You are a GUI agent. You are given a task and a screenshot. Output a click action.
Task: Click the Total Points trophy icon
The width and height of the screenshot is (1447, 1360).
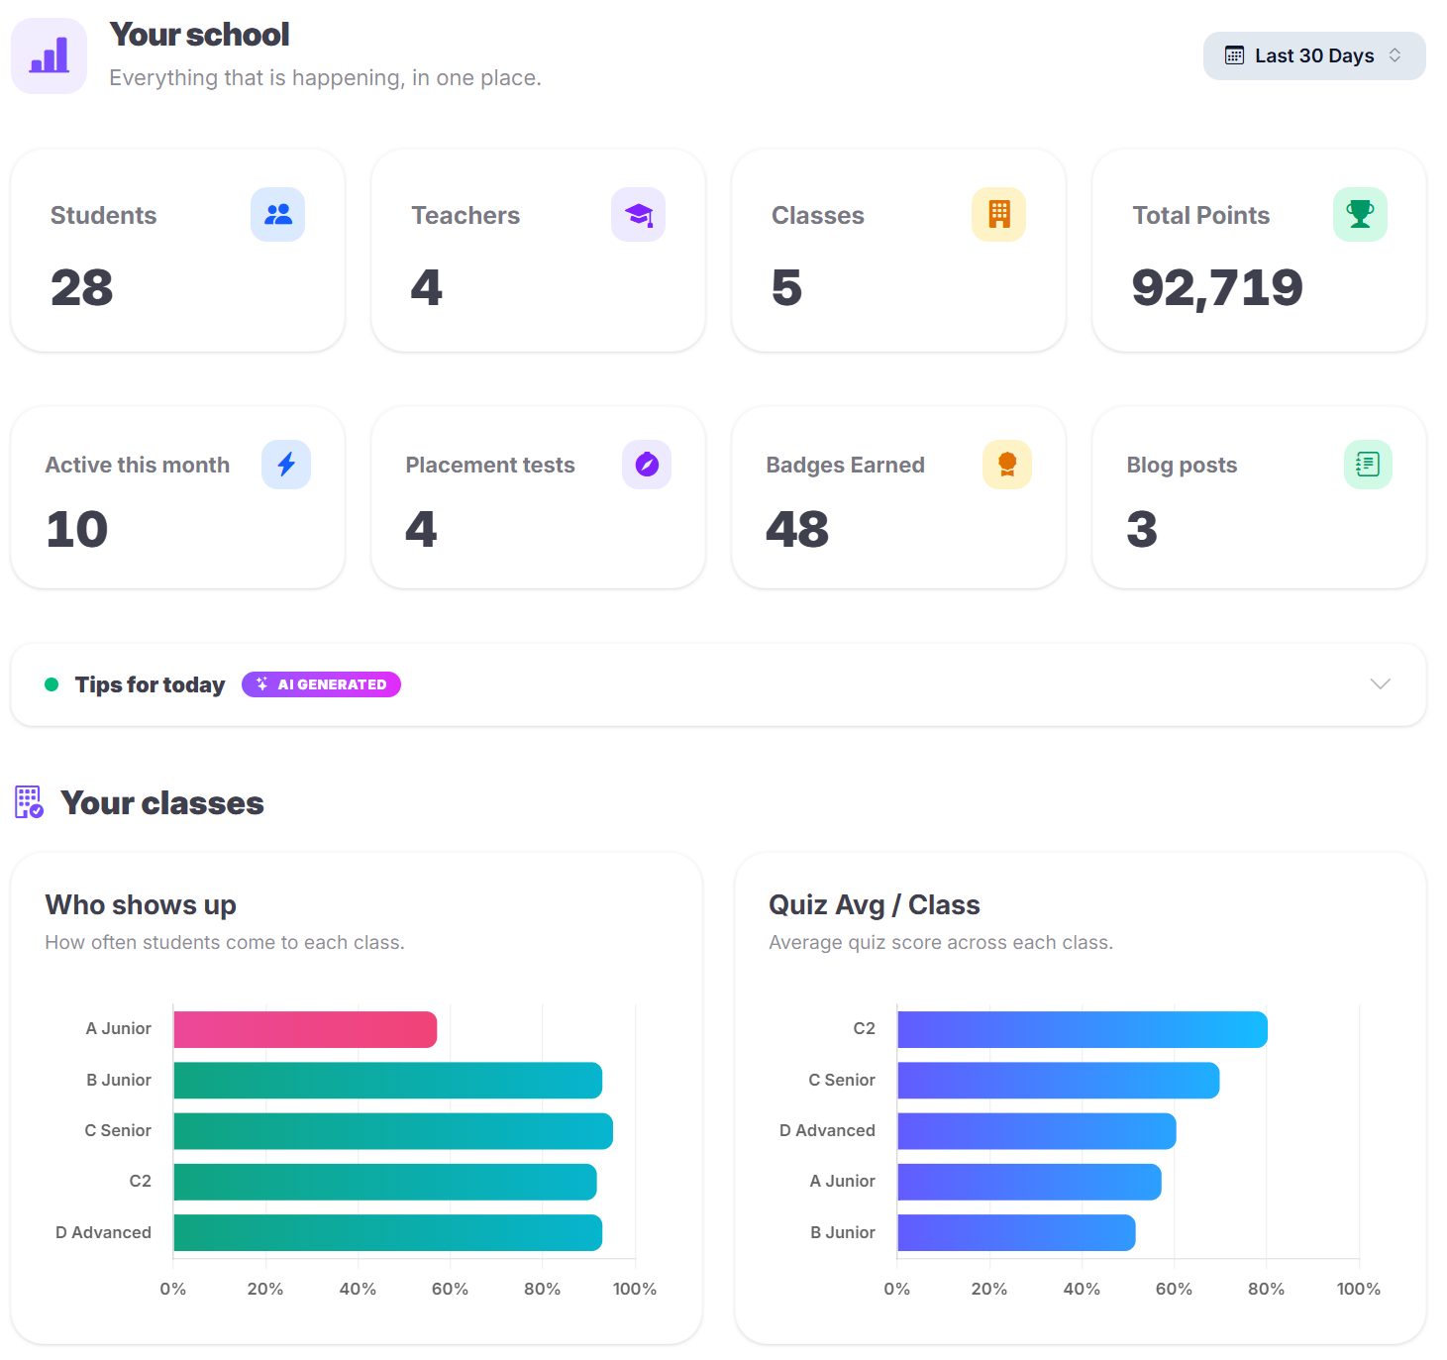tap(1360, 214)
